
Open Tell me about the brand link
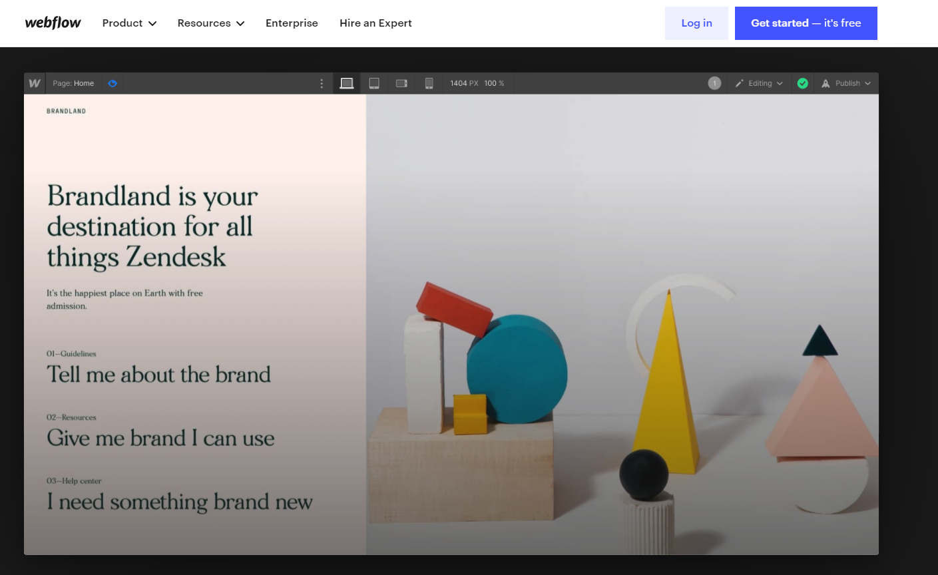point(158,375)
